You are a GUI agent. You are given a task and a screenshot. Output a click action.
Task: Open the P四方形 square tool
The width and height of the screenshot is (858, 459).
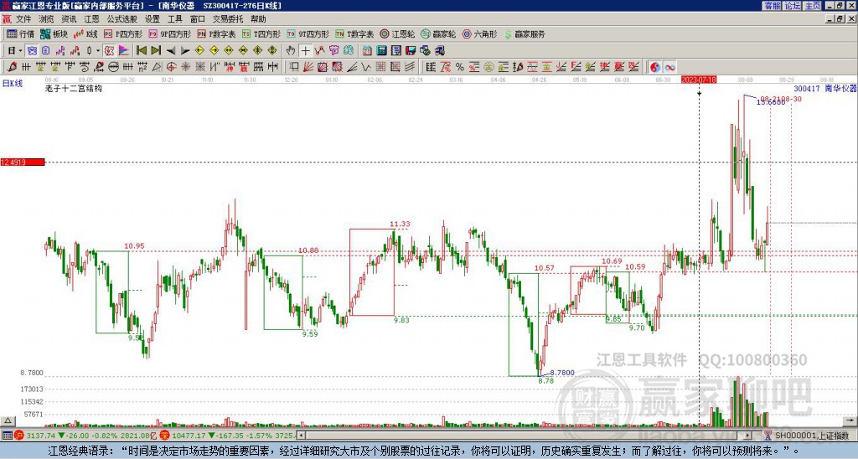click(123, 34)
